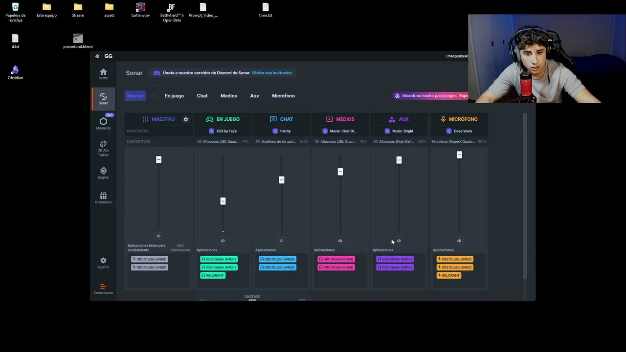Click the Obtén una invitación link

(272, 73)
